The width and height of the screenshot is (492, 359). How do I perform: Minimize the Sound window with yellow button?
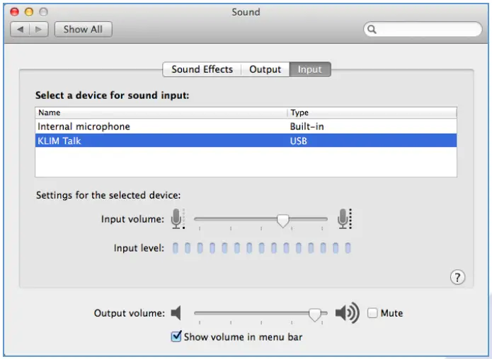pos(29,12)
